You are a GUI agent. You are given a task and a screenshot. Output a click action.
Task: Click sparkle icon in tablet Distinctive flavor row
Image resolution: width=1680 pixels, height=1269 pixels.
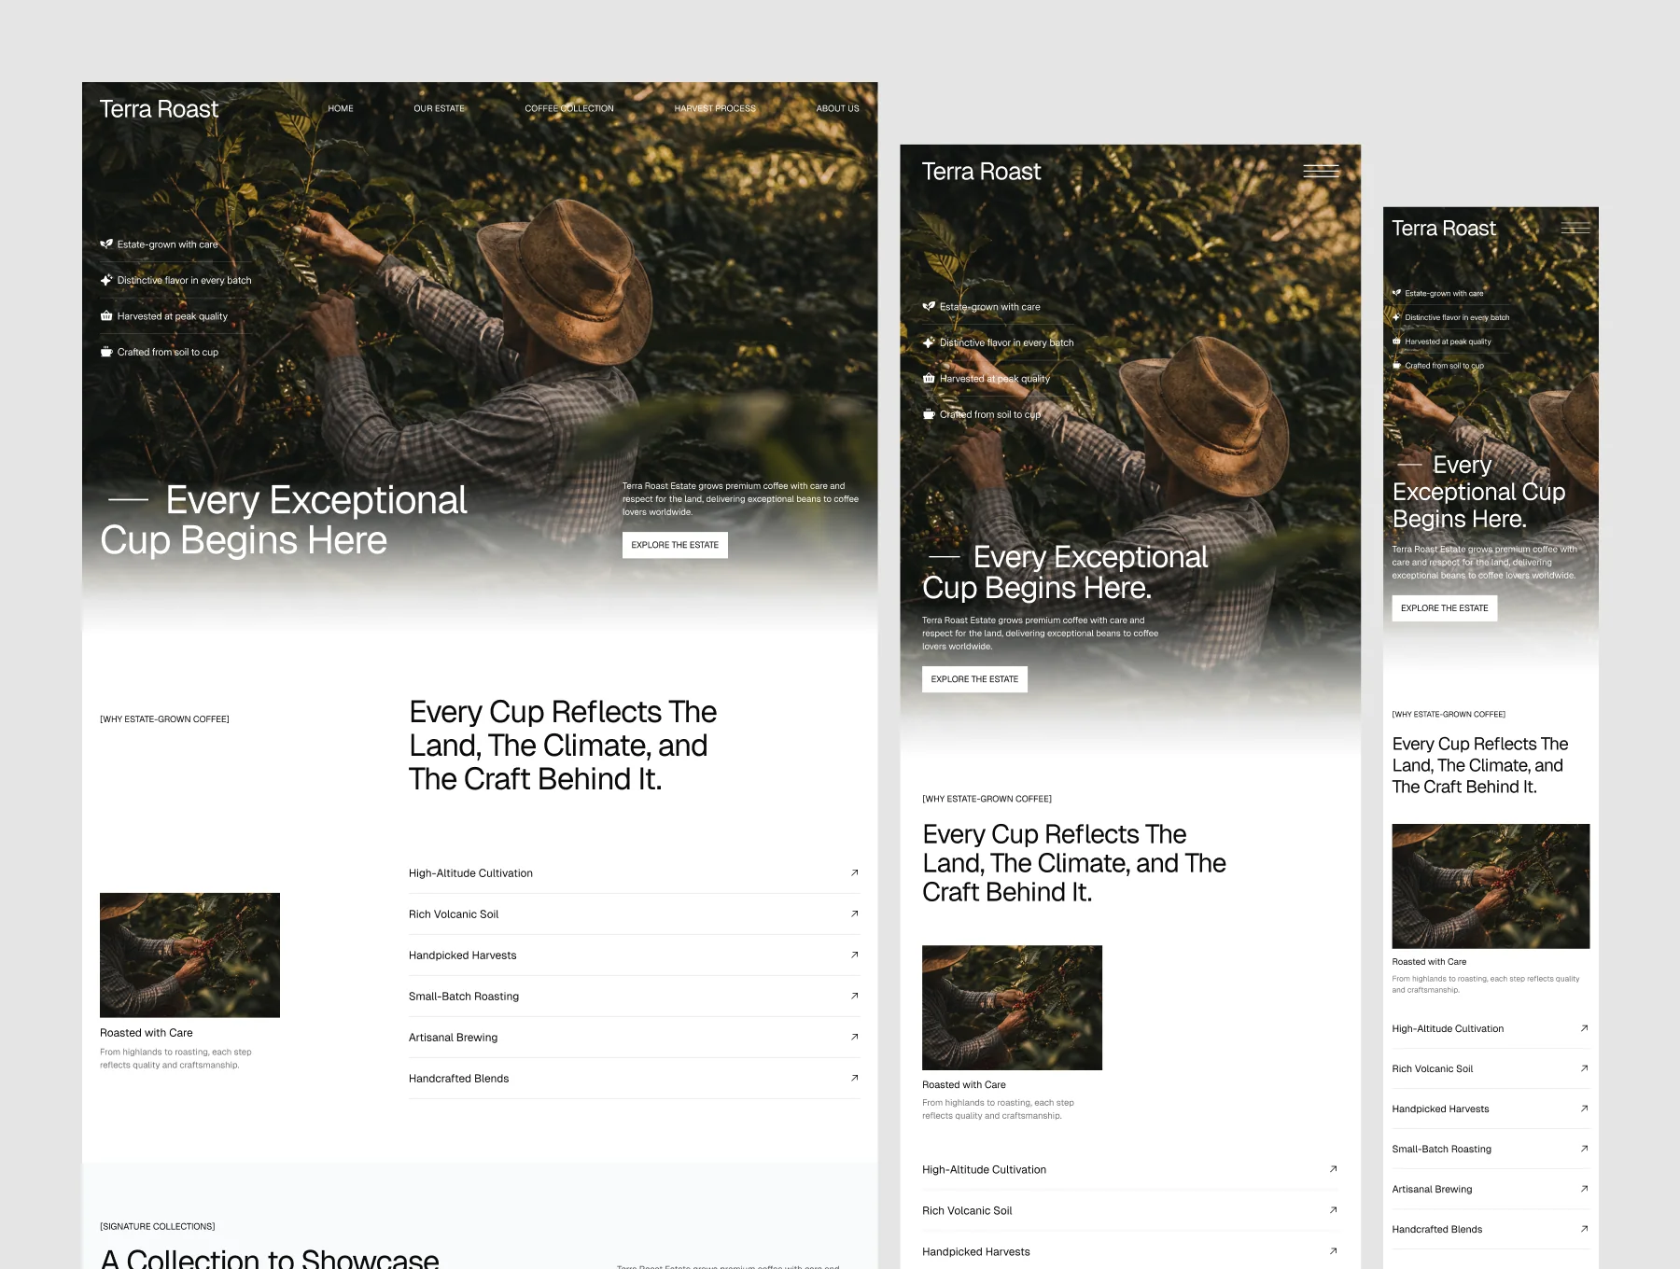pos(929,342)
